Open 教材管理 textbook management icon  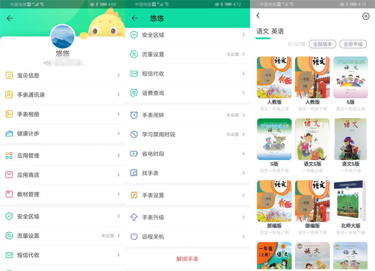pyautogui.click(x=9, y=194)
